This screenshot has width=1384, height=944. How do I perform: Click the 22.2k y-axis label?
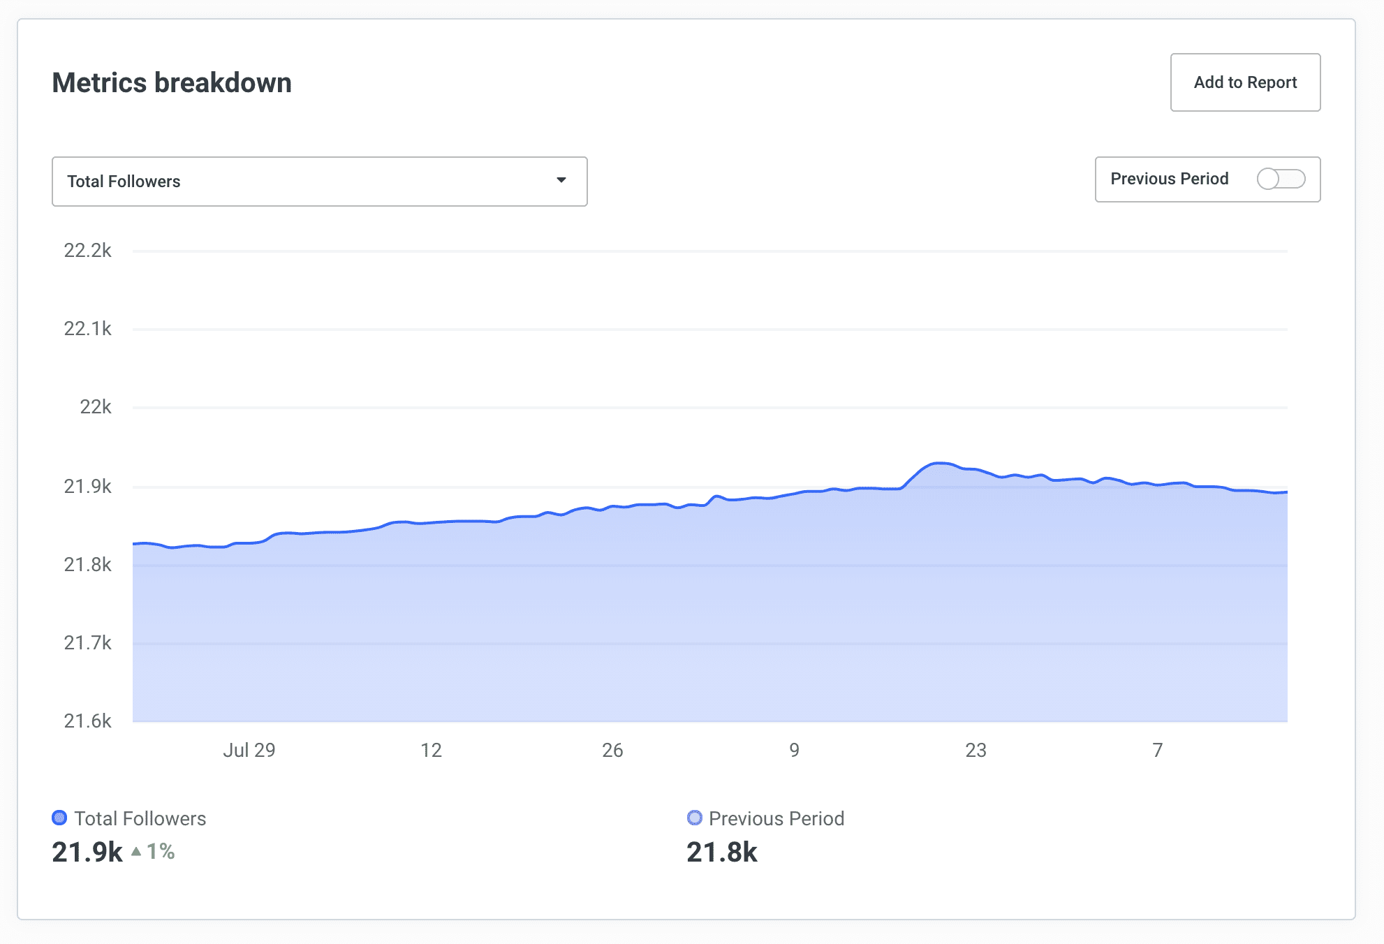[x=87, y=250]
